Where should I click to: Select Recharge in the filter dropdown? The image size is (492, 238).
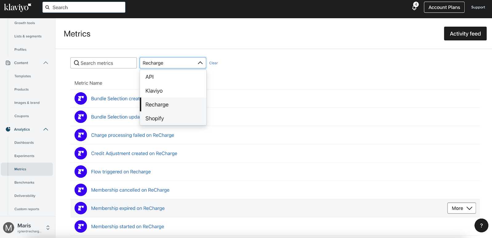173,105
